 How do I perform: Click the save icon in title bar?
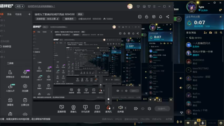(144, 6)
